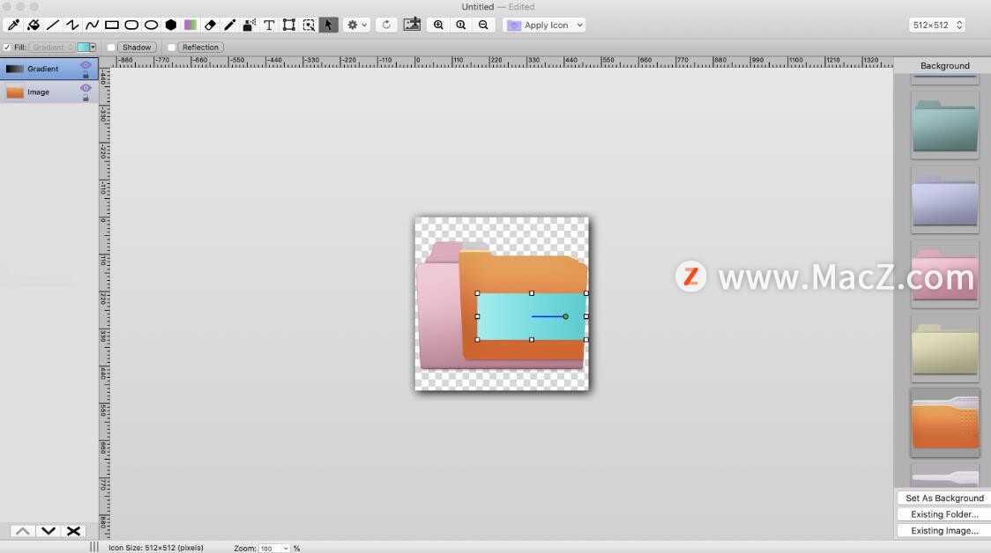Select the eraser tool

(210, 26)
